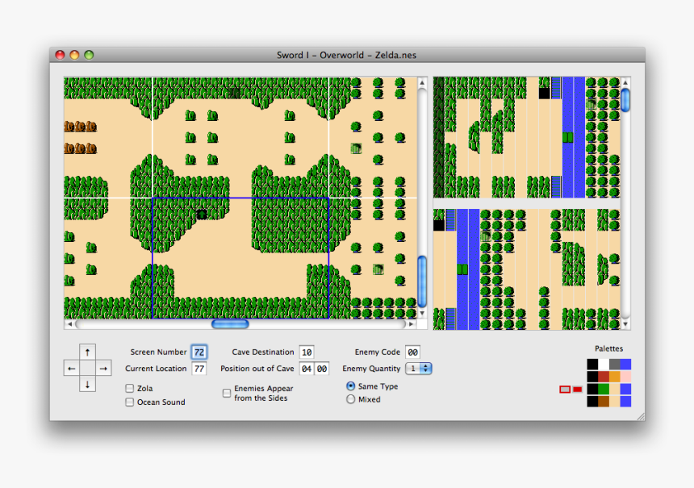Click the main map vertical scrollbar down arrow
The height and width of the screenshot is (488, 694).
click(x=421, y=315)
